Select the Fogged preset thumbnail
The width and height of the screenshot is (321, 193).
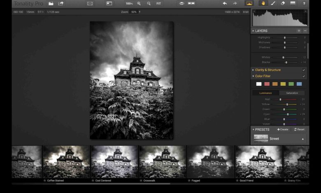point(211,161)
